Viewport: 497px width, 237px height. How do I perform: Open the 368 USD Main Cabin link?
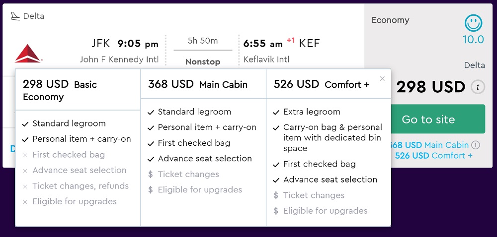tap(430, 145)
